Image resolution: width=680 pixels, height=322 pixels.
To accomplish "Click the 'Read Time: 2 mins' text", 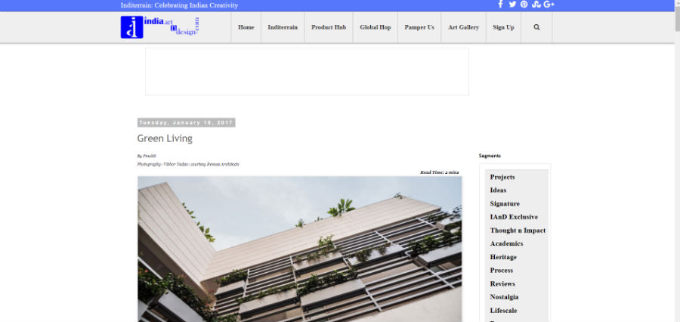I will click(x=439, y=172).
